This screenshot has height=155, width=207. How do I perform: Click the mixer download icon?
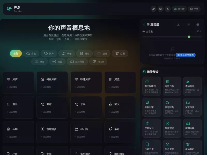pos(178,25)
